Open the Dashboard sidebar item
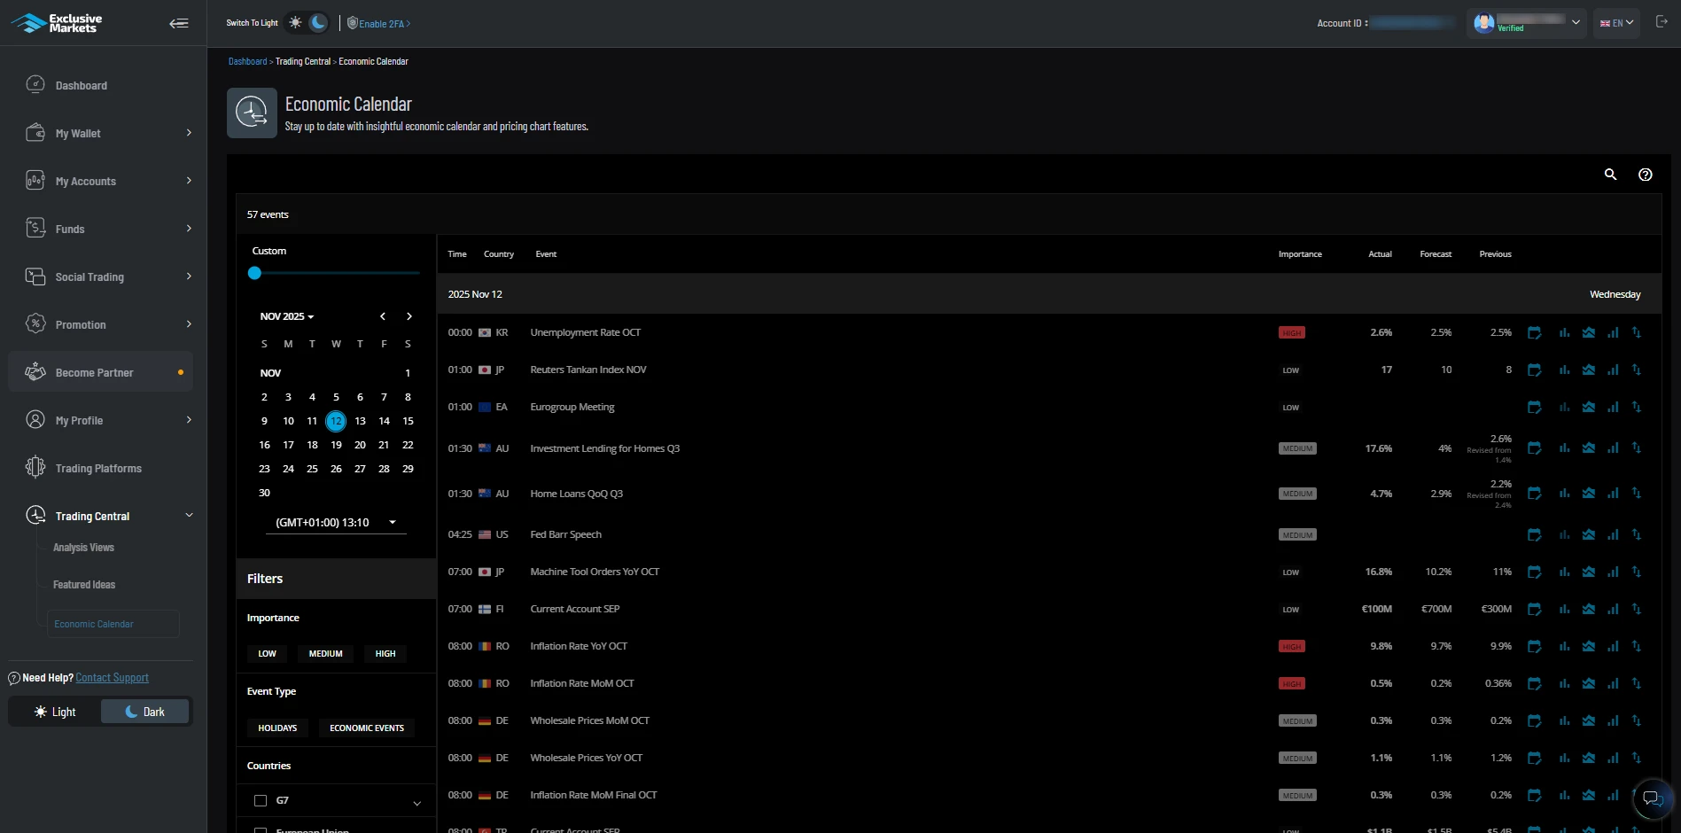The width and height of the screenshot is (1681, 833). click(x=81, y=86)
